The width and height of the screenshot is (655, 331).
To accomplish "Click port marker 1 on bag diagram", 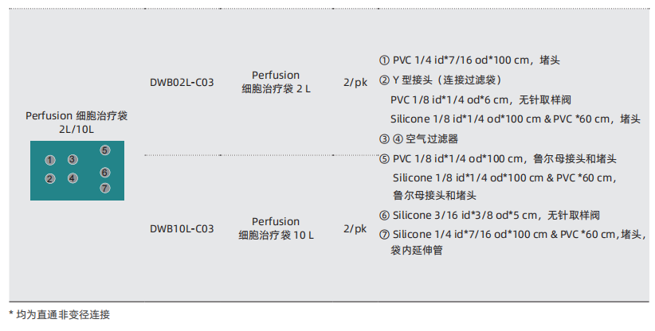I will (50, 160).
